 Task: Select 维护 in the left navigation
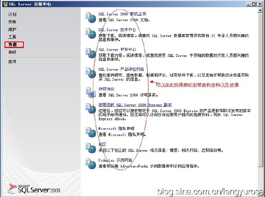(12, 30)
